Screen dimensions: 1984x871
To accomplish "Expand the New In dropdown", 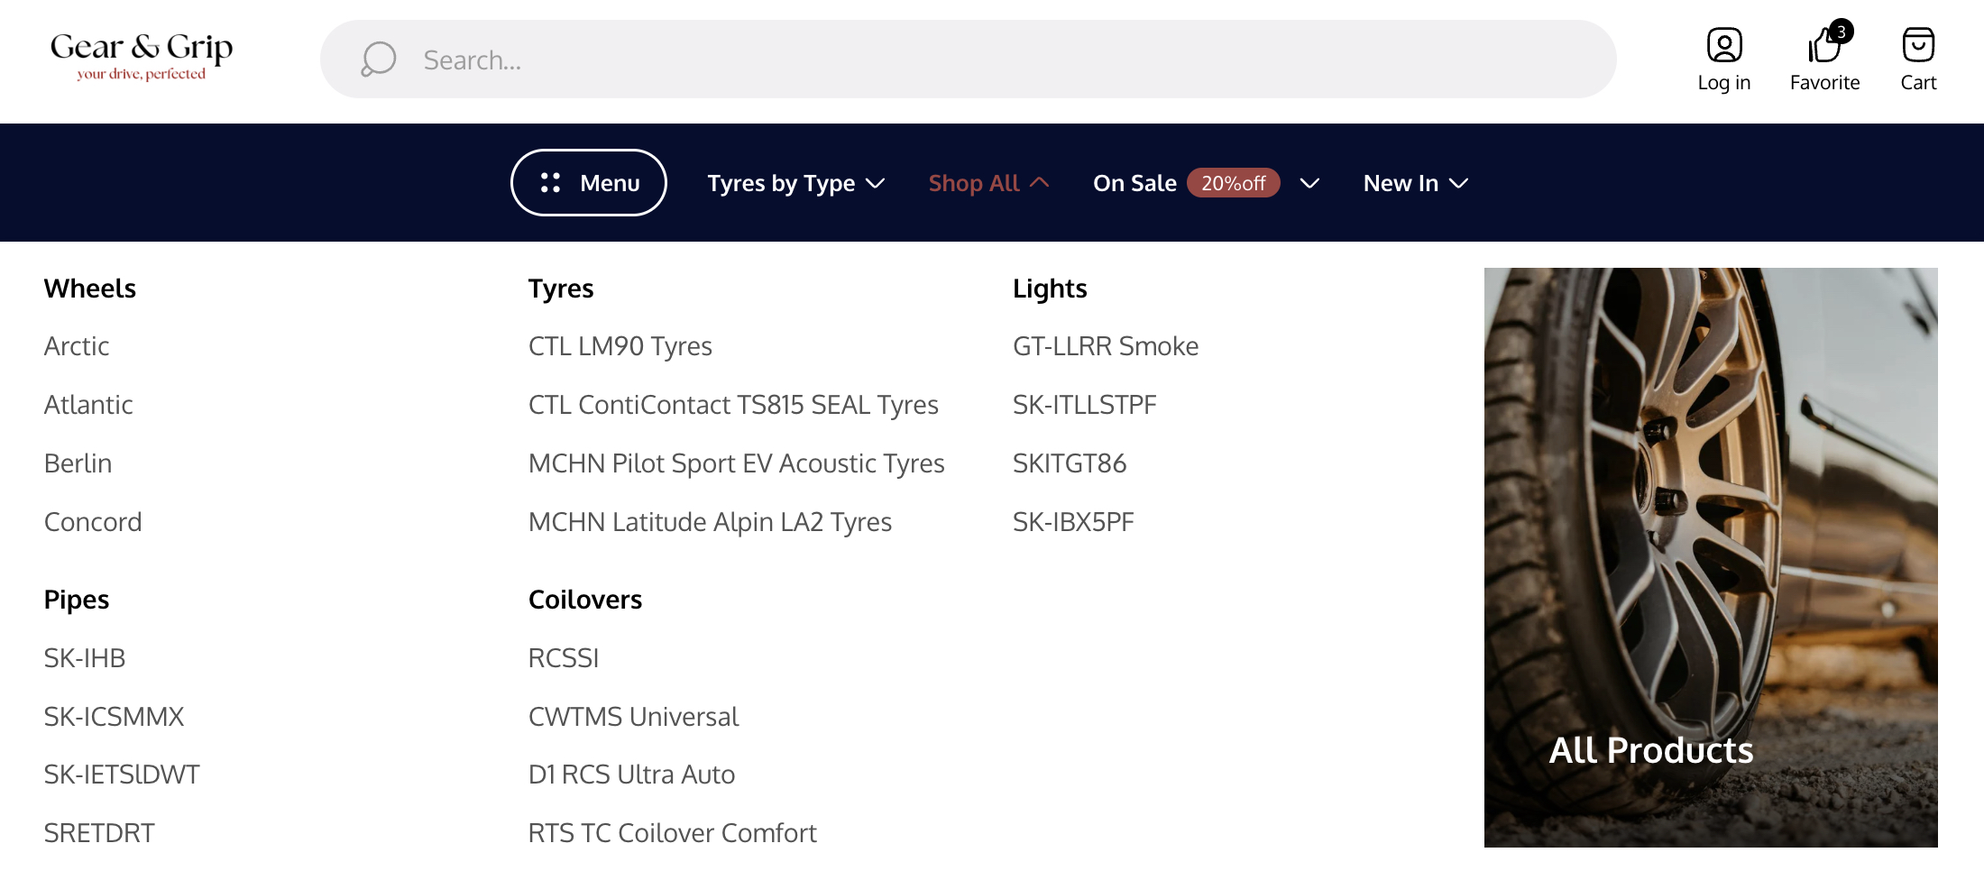I will pos(1415,183).
